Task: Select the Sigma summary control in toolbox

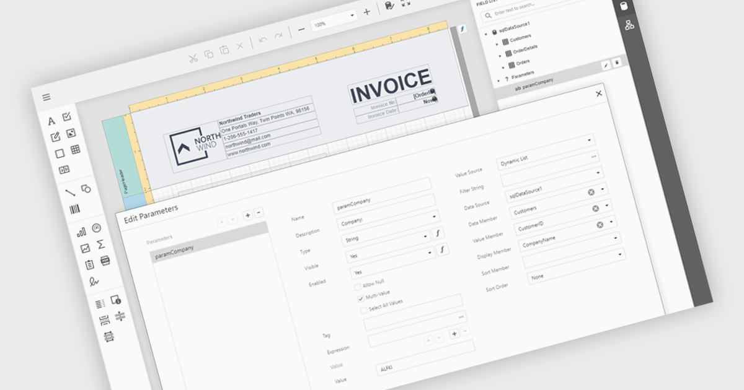Action: tap(100, 245)
